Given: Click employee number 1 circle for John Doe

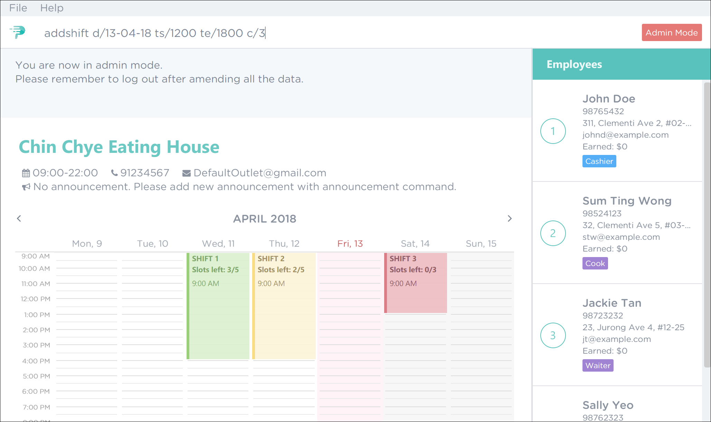Looking at the screenshot, I should click(x=553, y=131).
